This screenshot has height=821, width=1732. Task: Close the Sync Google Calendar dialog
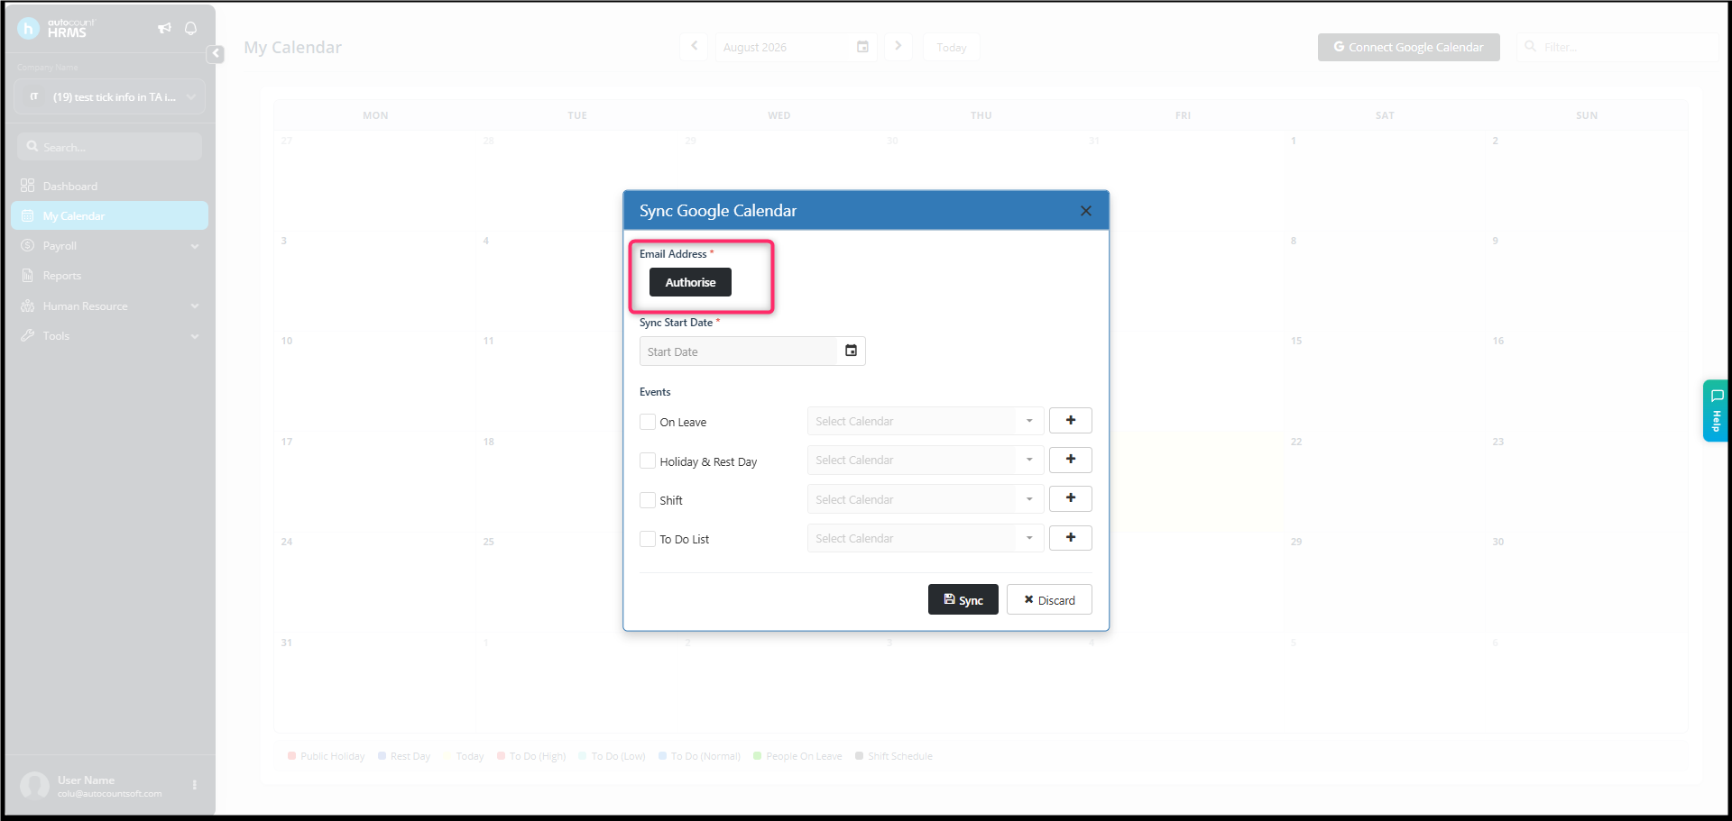1086,211
